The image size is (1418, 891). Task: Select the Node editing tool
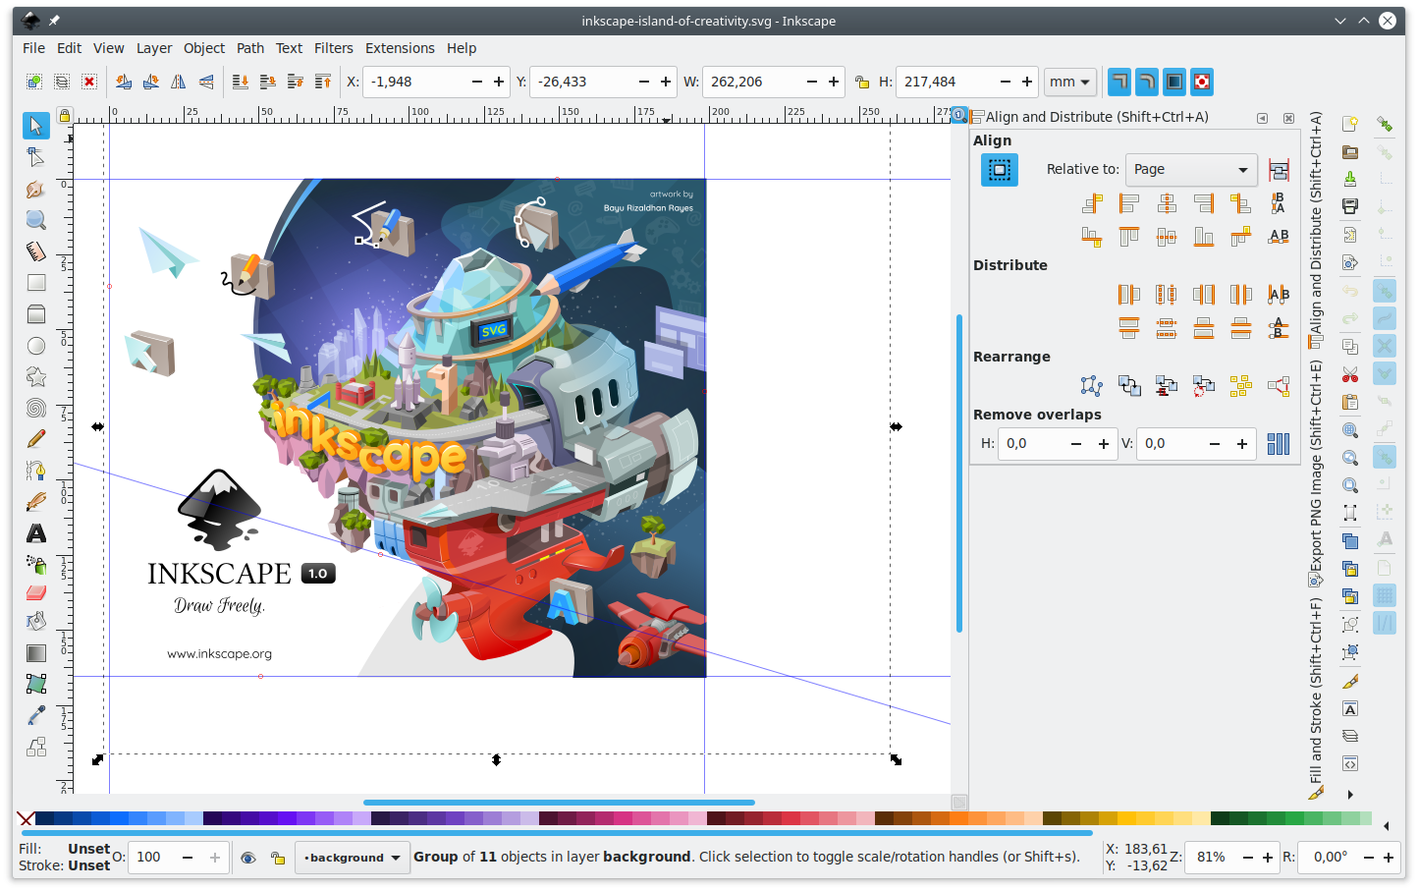[35, 156]
